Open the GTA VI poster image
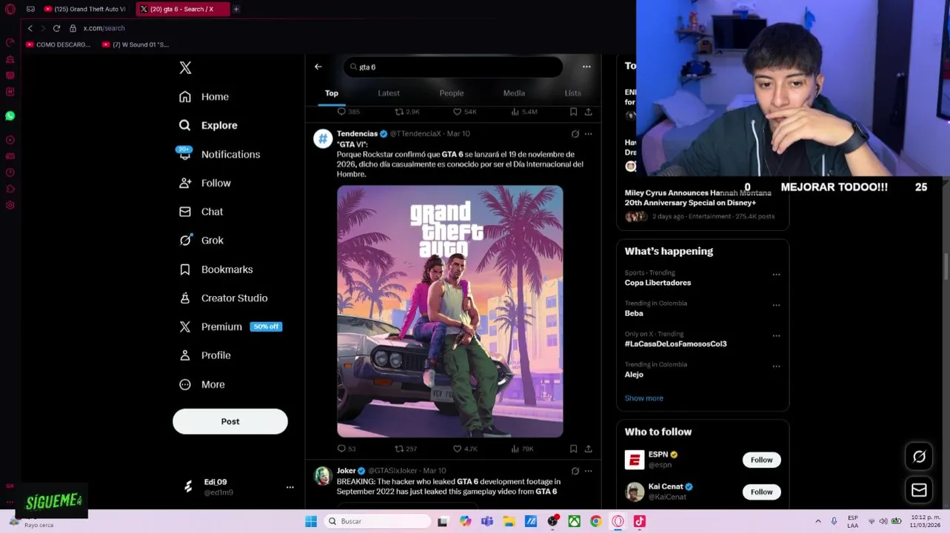 [x=450, y=311]
